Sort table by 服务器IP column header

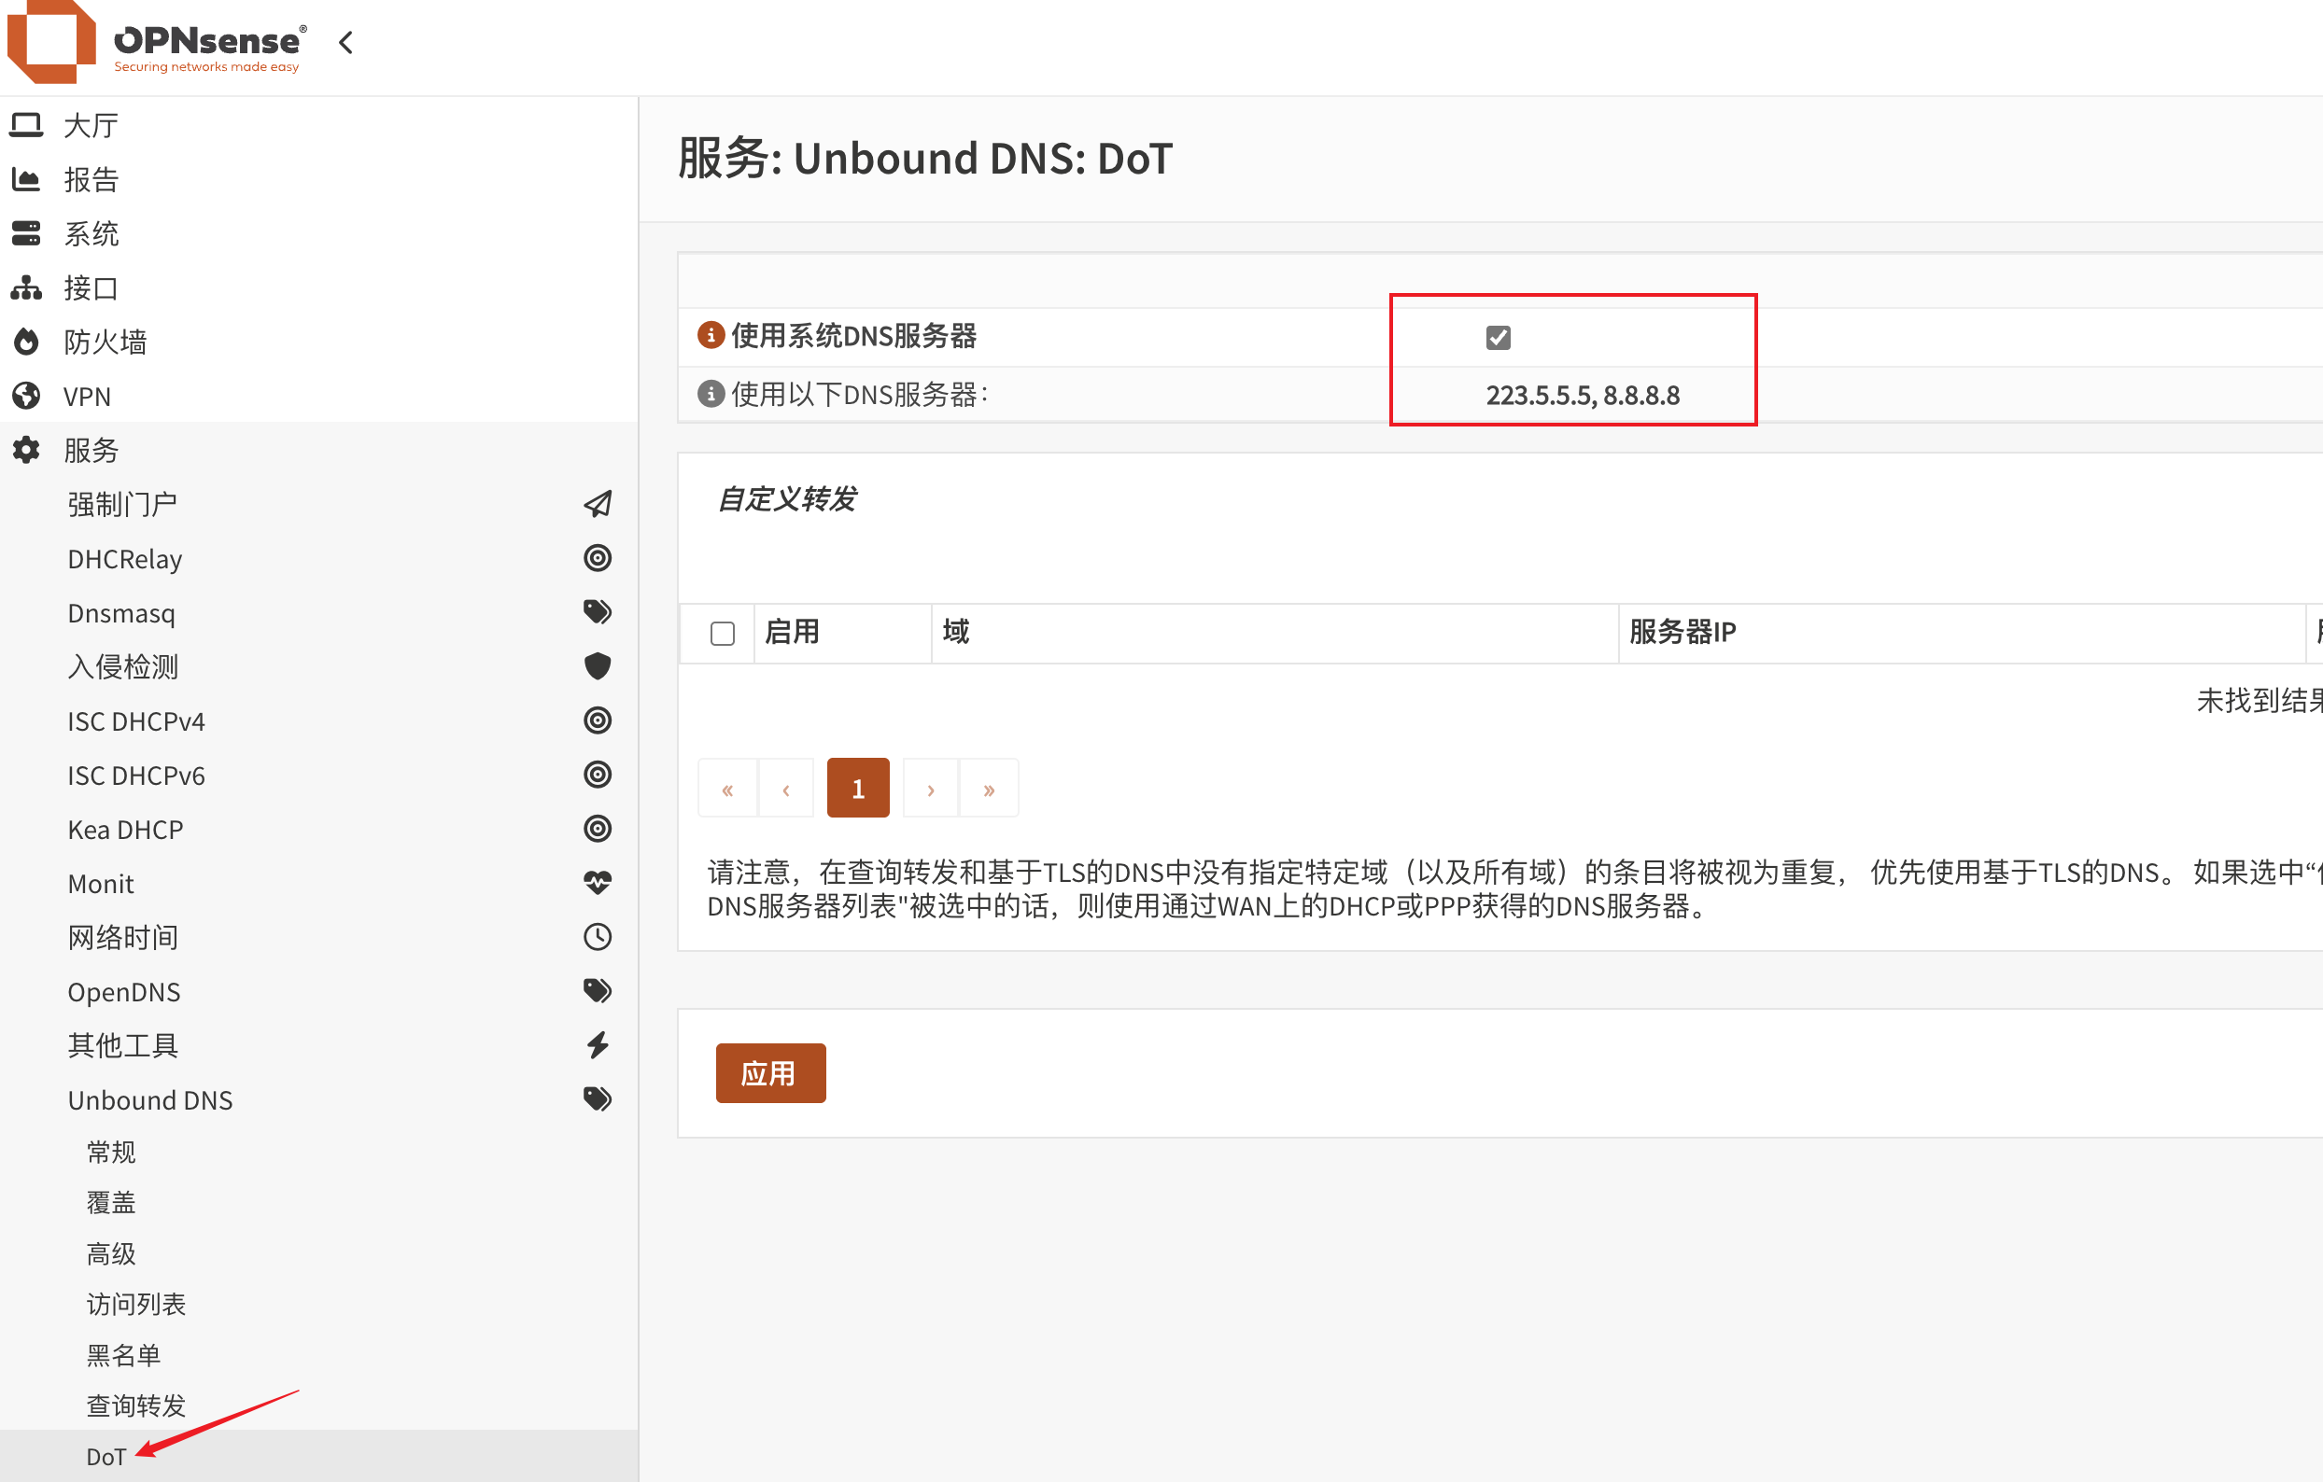coord(1682,633)
